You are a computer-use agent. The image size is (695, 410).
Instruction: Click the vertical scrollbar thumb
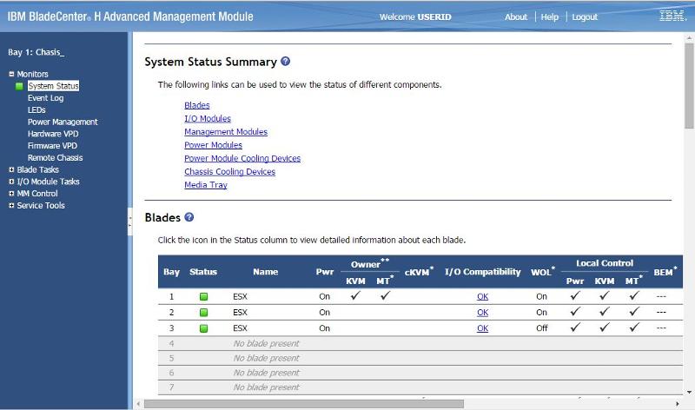[689, 85]
